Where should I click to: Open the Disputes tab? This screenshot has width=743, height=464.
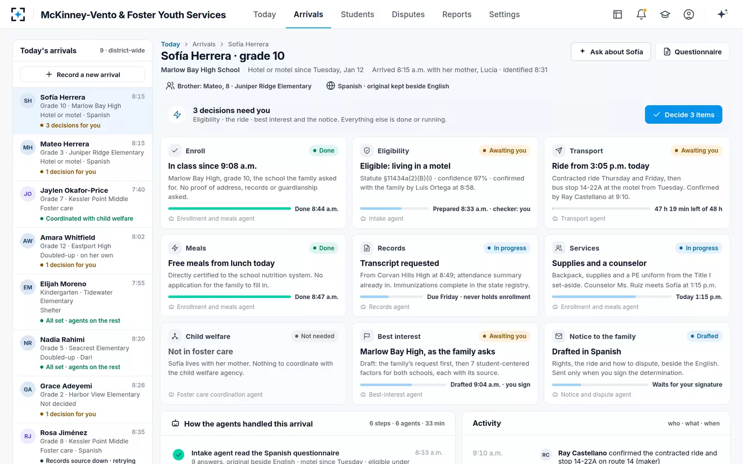(408, 14)
